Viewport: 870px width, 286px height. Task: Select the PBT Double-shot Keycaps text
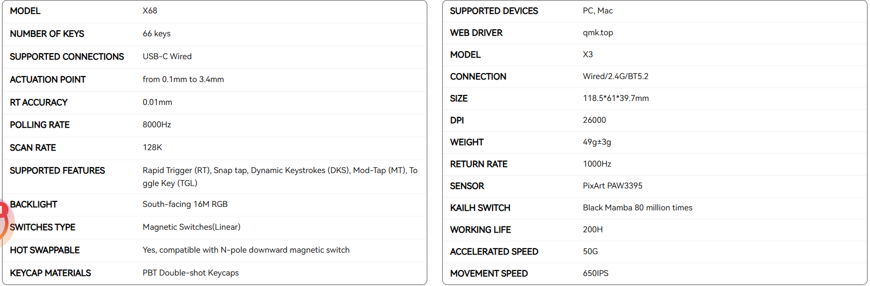191,273
